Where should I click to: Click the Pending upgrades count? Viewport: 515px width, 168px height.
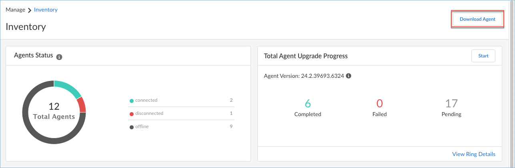(451, 104)
